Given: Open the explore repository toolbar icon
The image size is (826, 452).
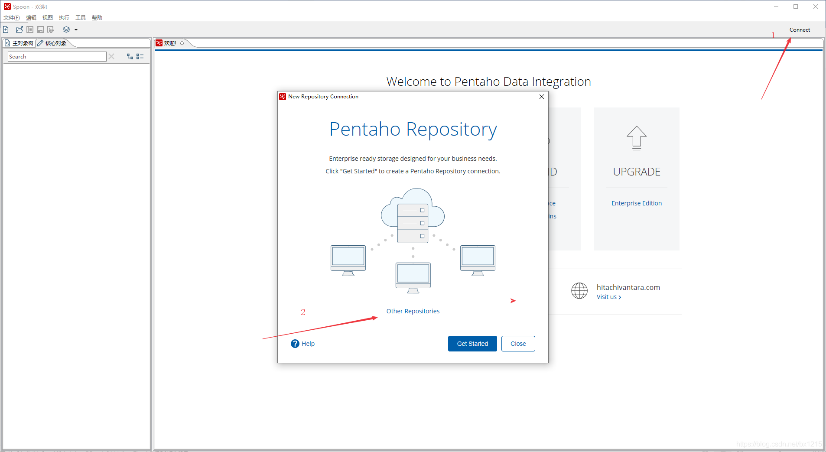Looking at the screenshot, I should tap(30, 29).
